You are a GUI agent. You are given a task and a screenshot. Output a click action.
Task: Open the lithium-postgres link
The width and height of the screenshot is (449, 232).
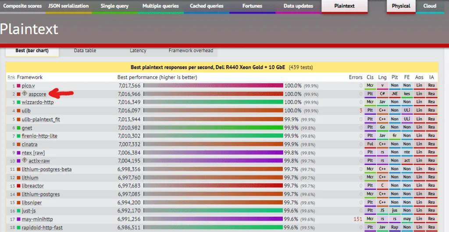pyautogui.click(x=41, y=194)
